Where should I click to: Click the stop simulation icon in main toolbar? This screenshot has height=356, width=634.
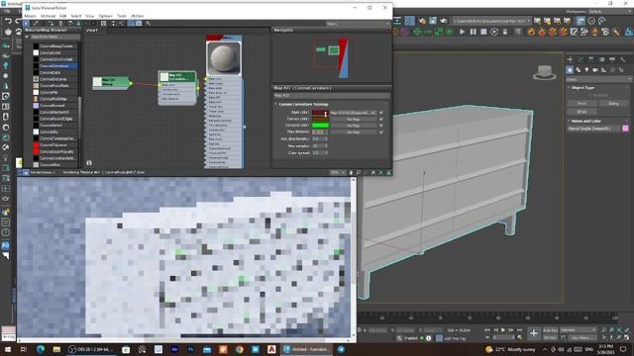(483, 32)
